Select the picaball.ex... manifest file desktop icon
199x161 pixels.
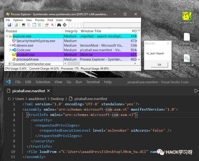(x=187, y=39)
